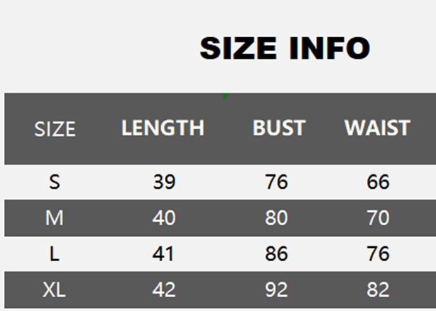This screenshot has height=311, width=436.
Task: Click waist value 66 in S row
Action: (x=378, y=182)
